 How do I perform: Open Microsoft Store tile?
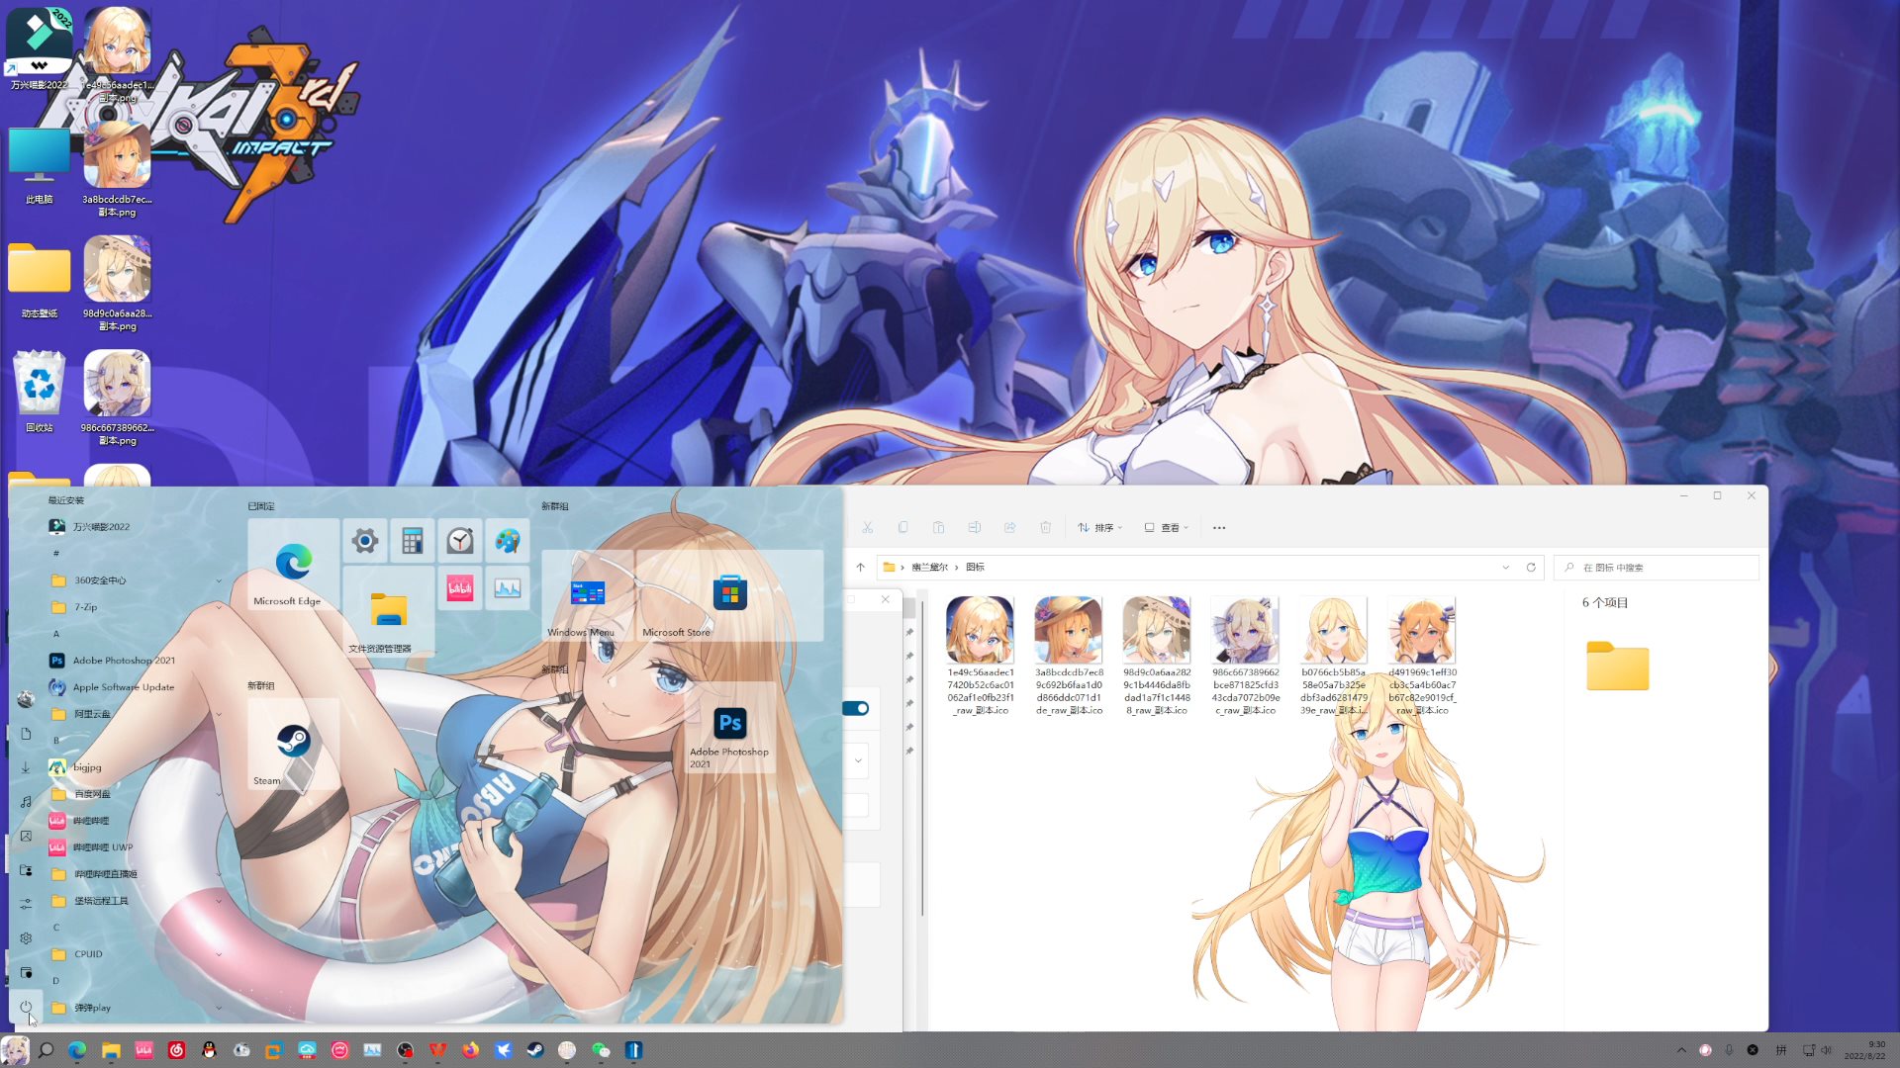[729, 596]
